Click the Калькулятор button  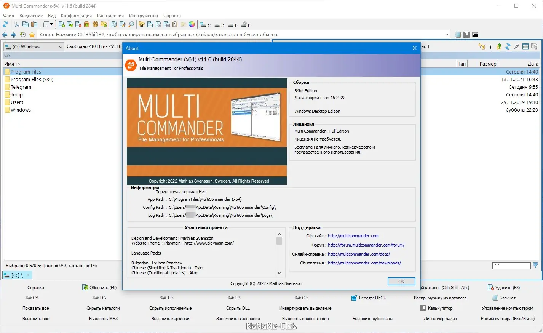436,308
